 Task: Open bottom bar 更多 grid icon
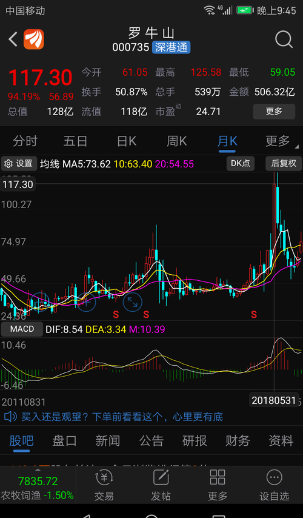218,485
